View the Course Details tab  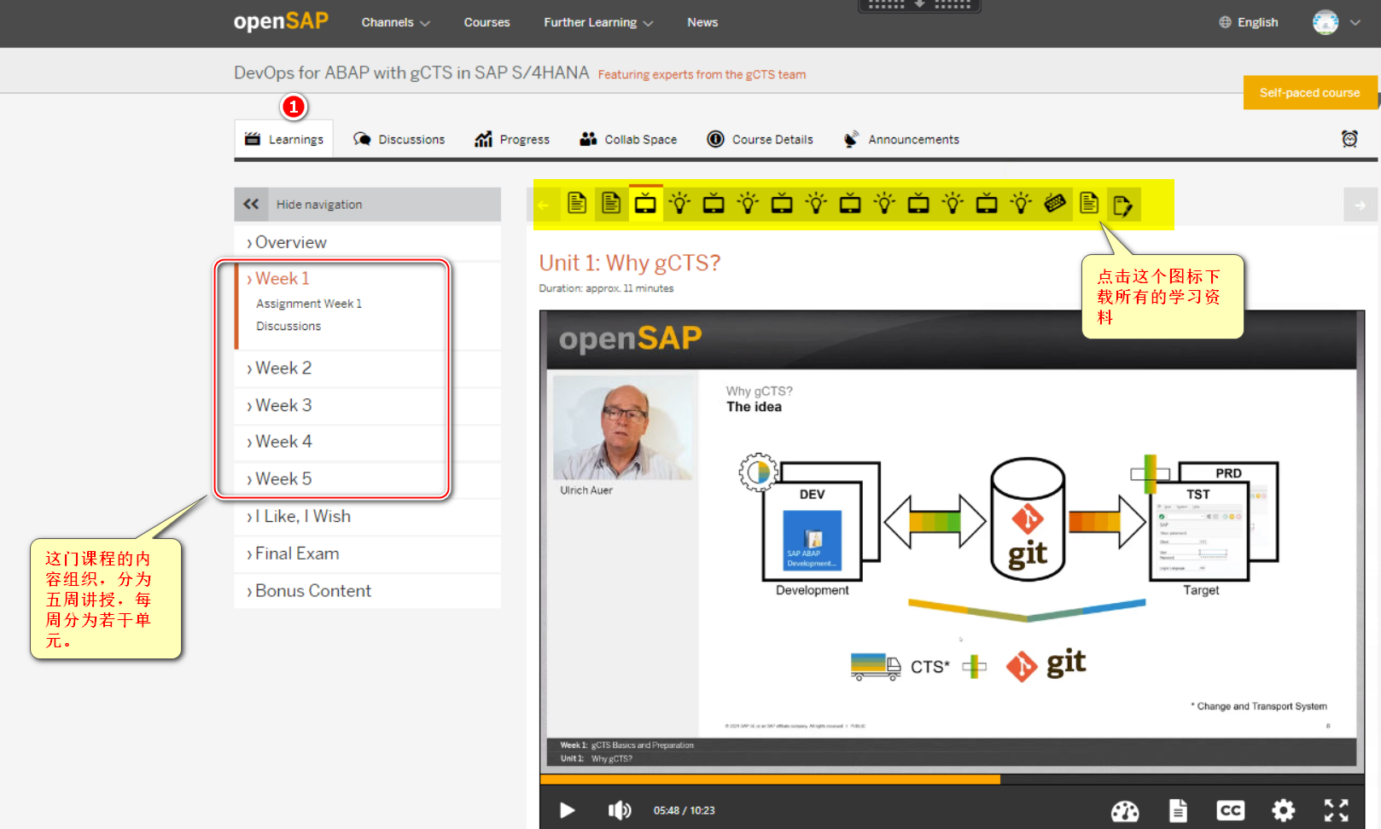(x=760, y=139)
